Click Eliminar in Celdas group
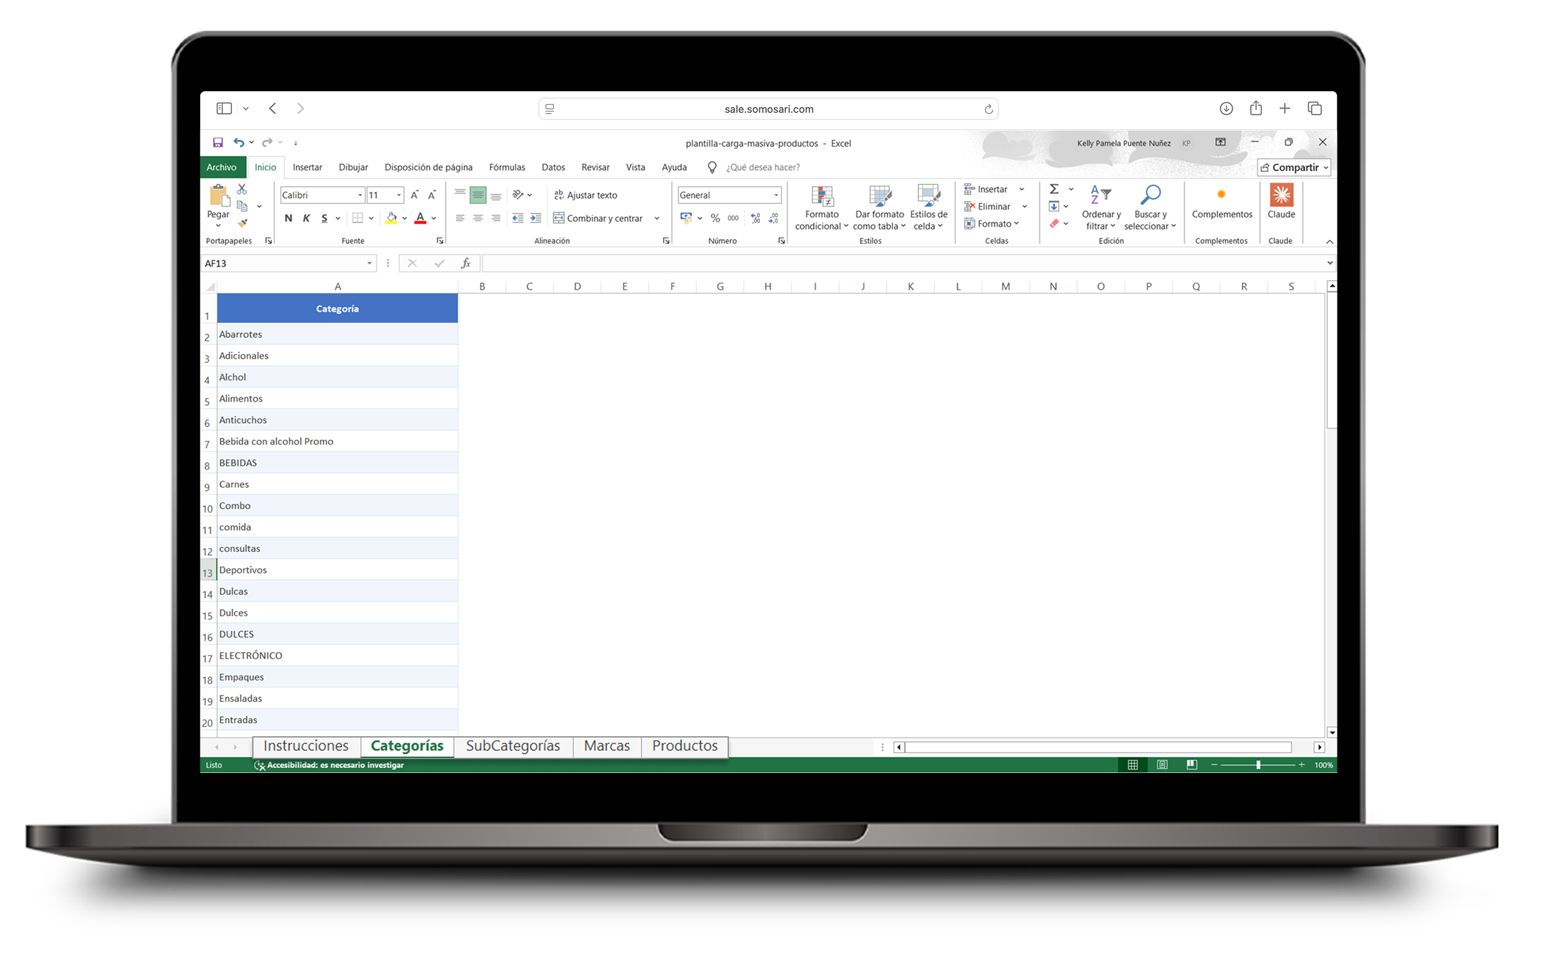Image resolution: width=1563 pixels, height=958 pixels. coord(987,207)
